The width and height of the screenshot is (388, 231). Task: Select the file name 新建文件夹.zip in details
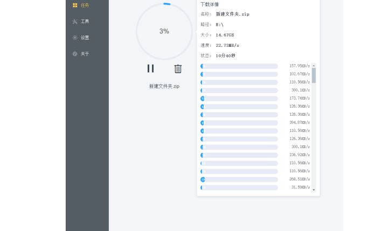click(233, 14)
